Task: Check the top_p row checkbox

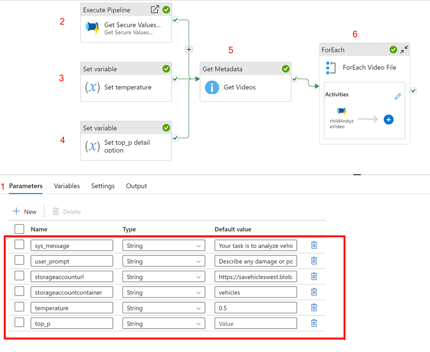Action: tap(19, 322)
